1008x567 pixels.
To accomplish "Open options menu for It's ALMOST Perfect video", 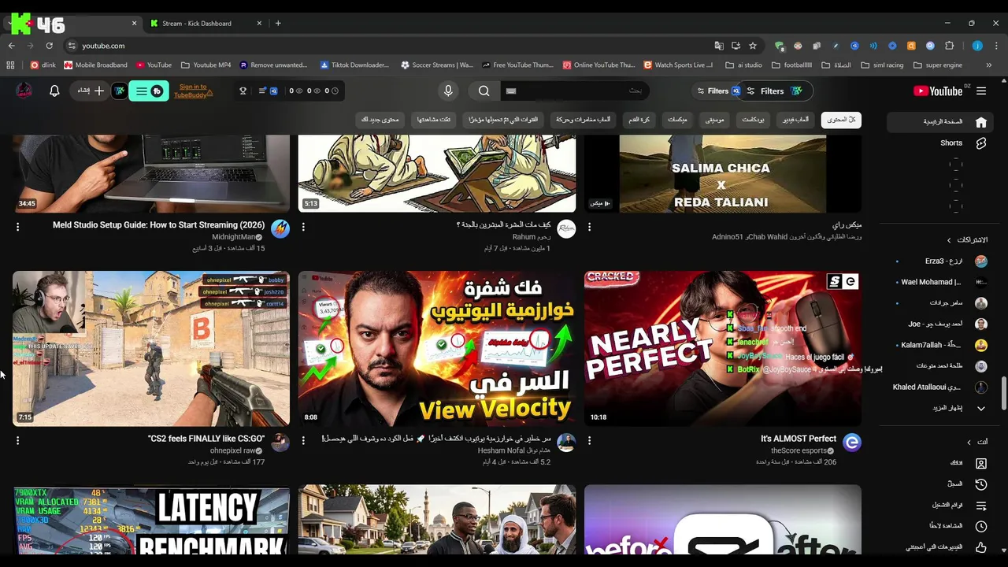I will click(589, 440).
